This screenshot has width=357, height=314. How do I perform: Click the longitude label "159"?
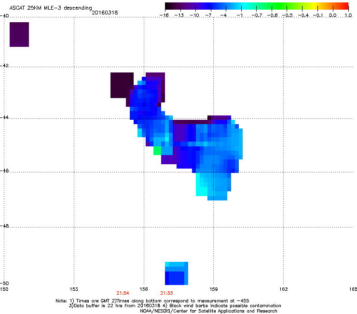[x=213, y=289]
